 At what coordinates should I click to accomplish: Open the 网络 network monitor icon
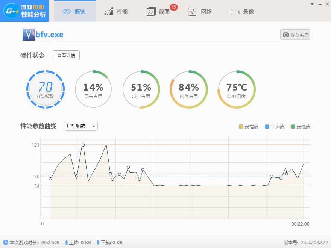point(193,12)
